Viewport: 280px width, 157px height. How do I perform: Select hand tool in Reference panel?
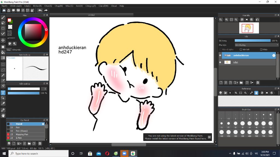point(256,93)
